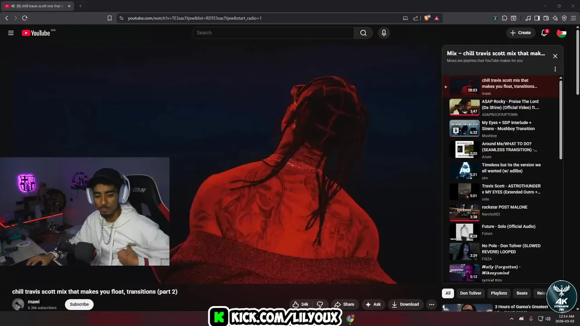580x326 pixels.
Task: Toggle the browser sidebar panel icon
Action: click(x=537, y=18)
